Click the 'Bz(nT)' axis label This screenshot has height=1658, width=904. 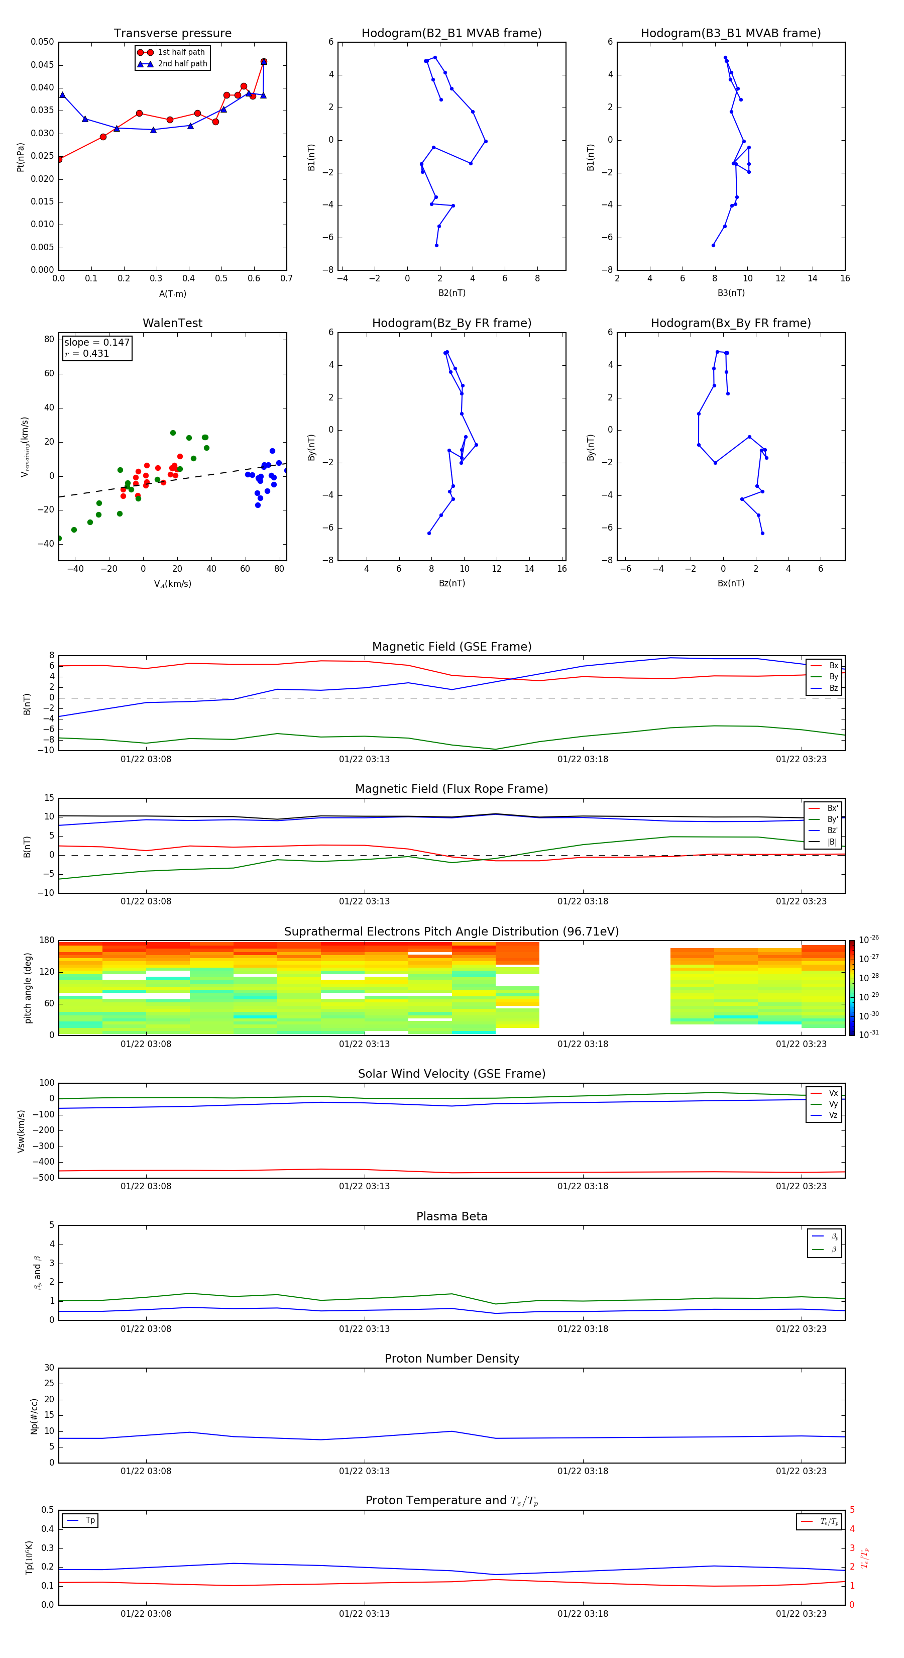[451, 583]
